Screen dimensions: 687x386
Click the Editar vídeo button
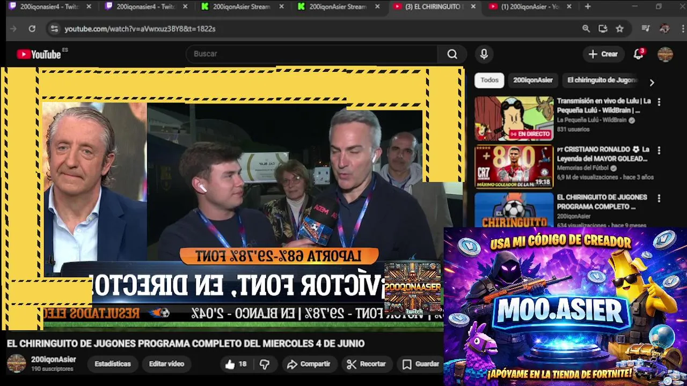pos(166,364)
